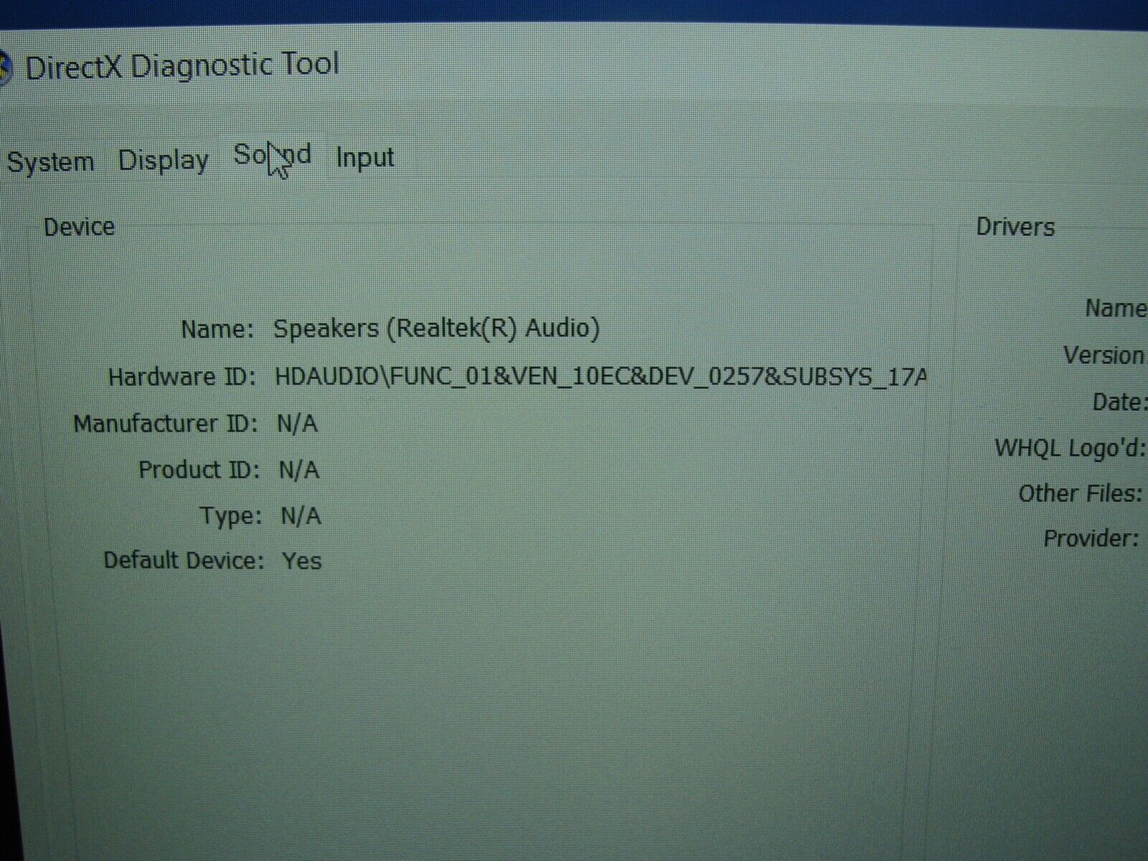This screenshot has height=861, width=1148.
Task: Click the Manufacturer ID N/A value
Action: (297, 424)
